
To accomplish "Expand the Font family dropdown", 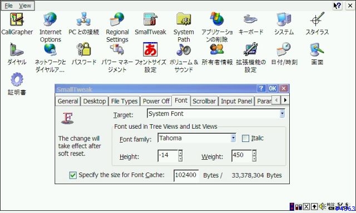I will point(233,138).
